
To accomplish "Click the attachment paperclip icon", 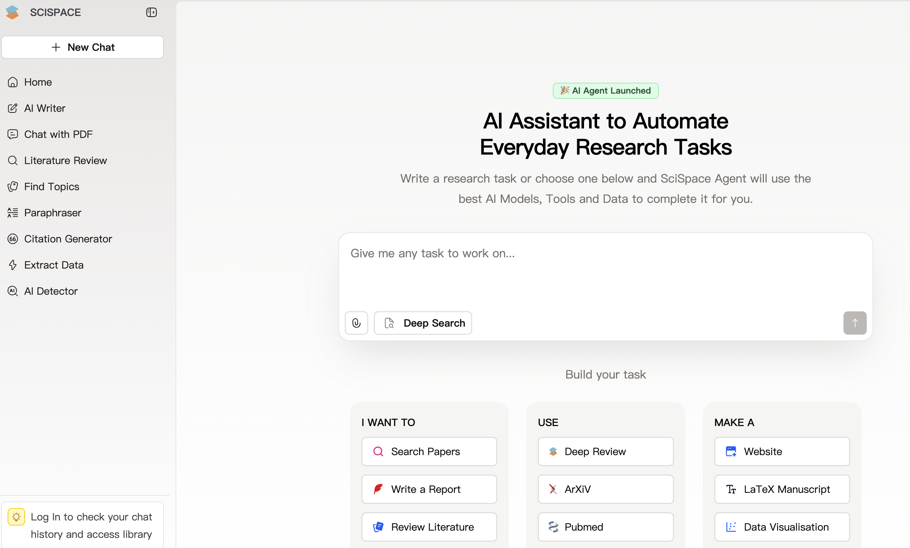I will 356,323.
